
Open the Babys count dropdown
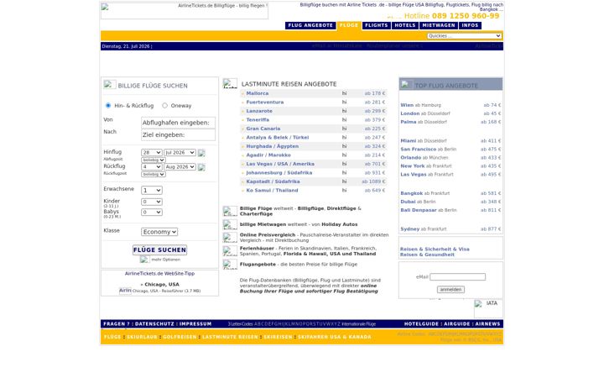tap(151, 213)
